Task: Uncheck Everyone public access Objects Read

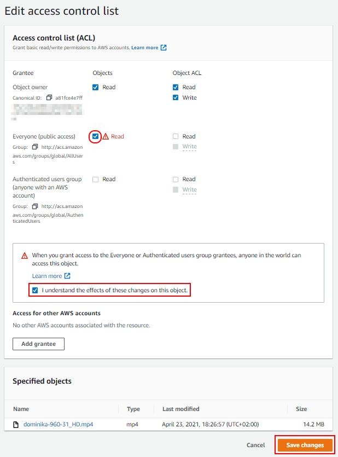Action: (95, 136)
